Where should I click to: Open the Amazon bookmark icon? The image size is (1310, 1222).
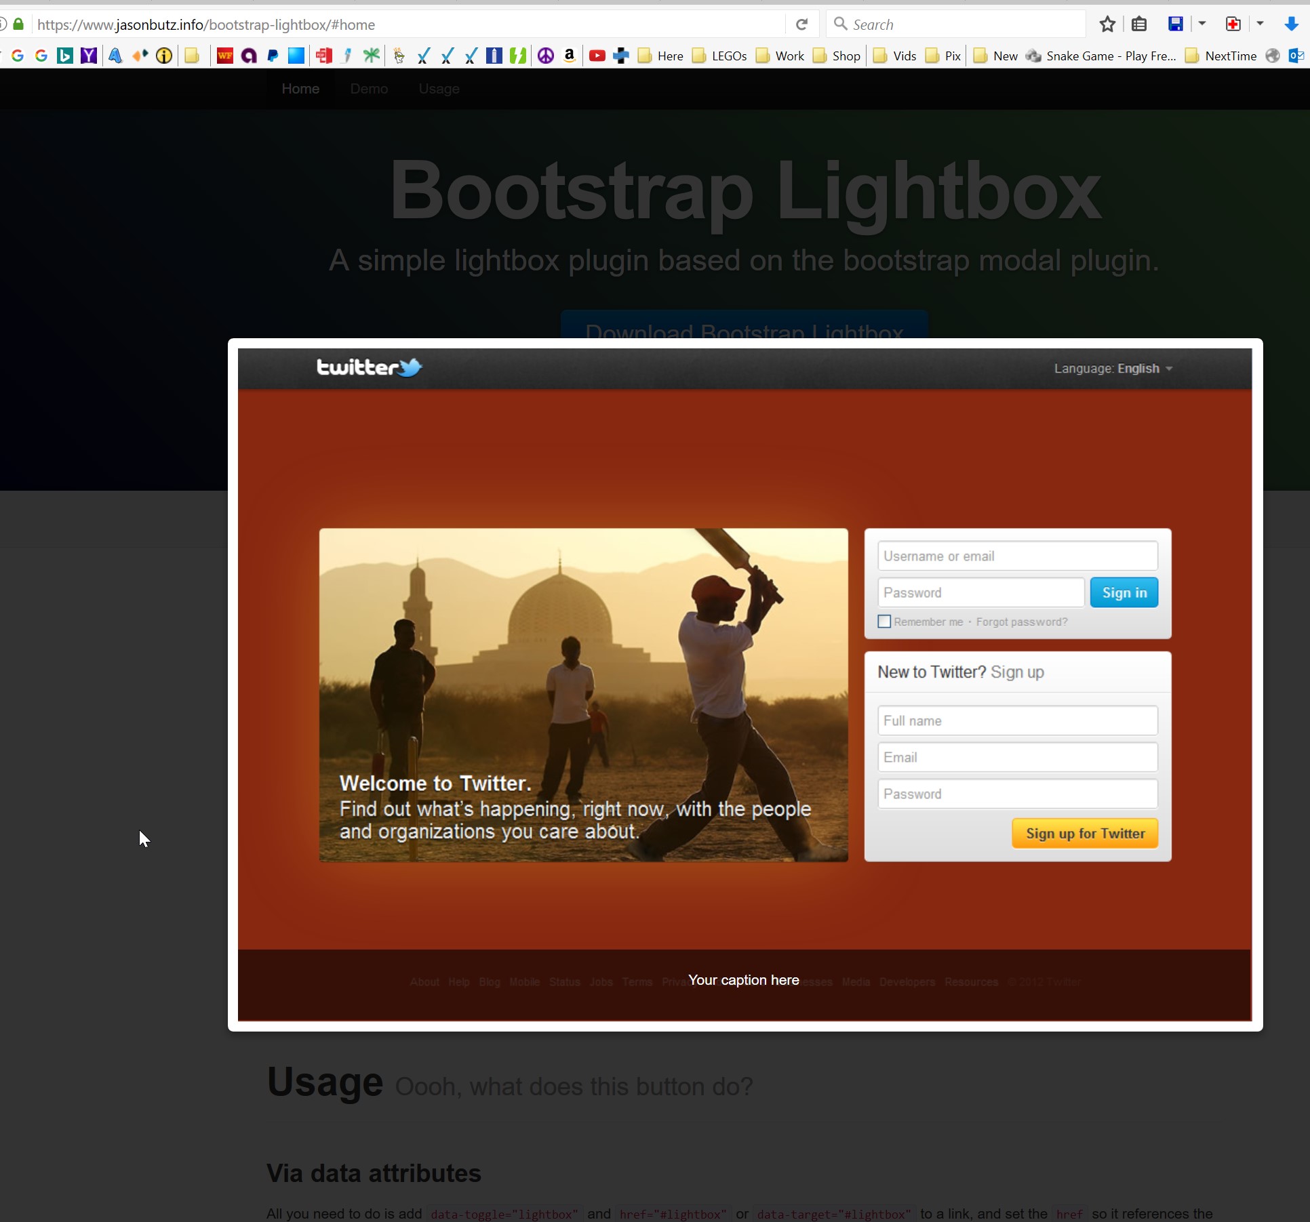(x=570, y=56)
